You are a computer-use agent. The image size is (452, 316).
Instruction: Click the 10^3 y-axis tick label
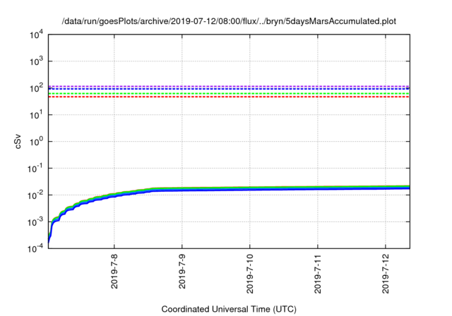click(x=36, y=61)
